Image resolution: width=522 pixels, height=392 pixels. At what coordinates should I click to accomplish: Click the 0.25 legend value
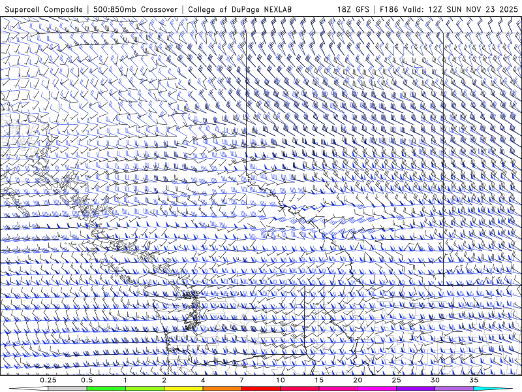pos(48,380)
